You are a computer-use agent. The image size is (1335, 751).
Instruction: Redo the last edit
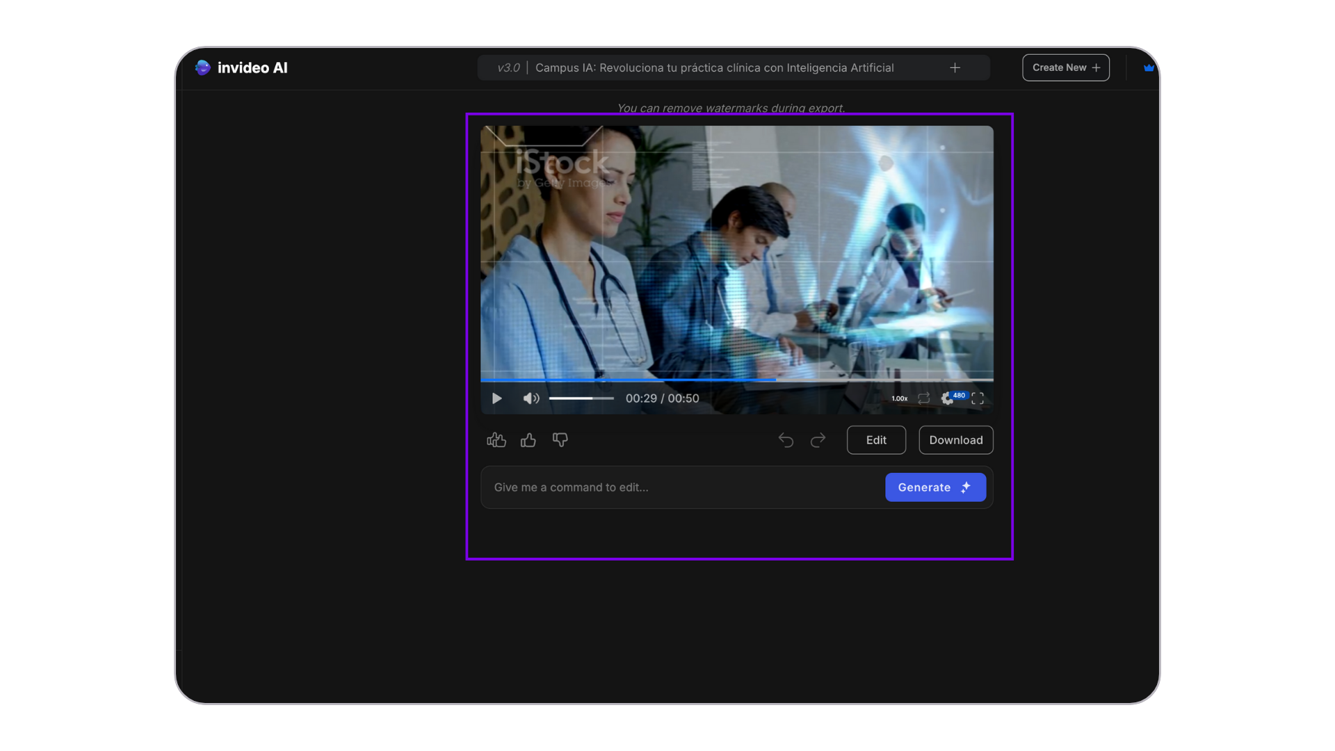coord(818,440)
